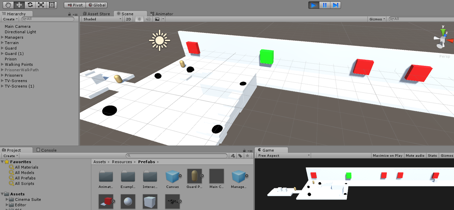454x210 pixels.
Task: Toggle Maximize on Play
Action: (x=387, y=156)
